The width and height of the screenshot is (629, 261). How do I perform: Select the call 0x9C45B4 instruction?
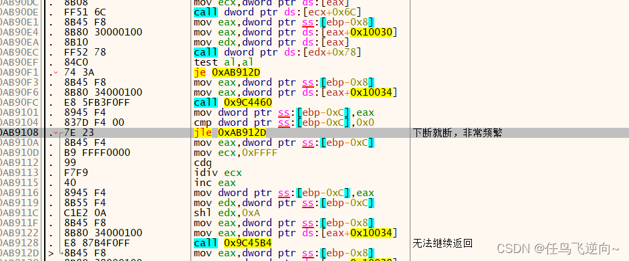pos(233,244)
